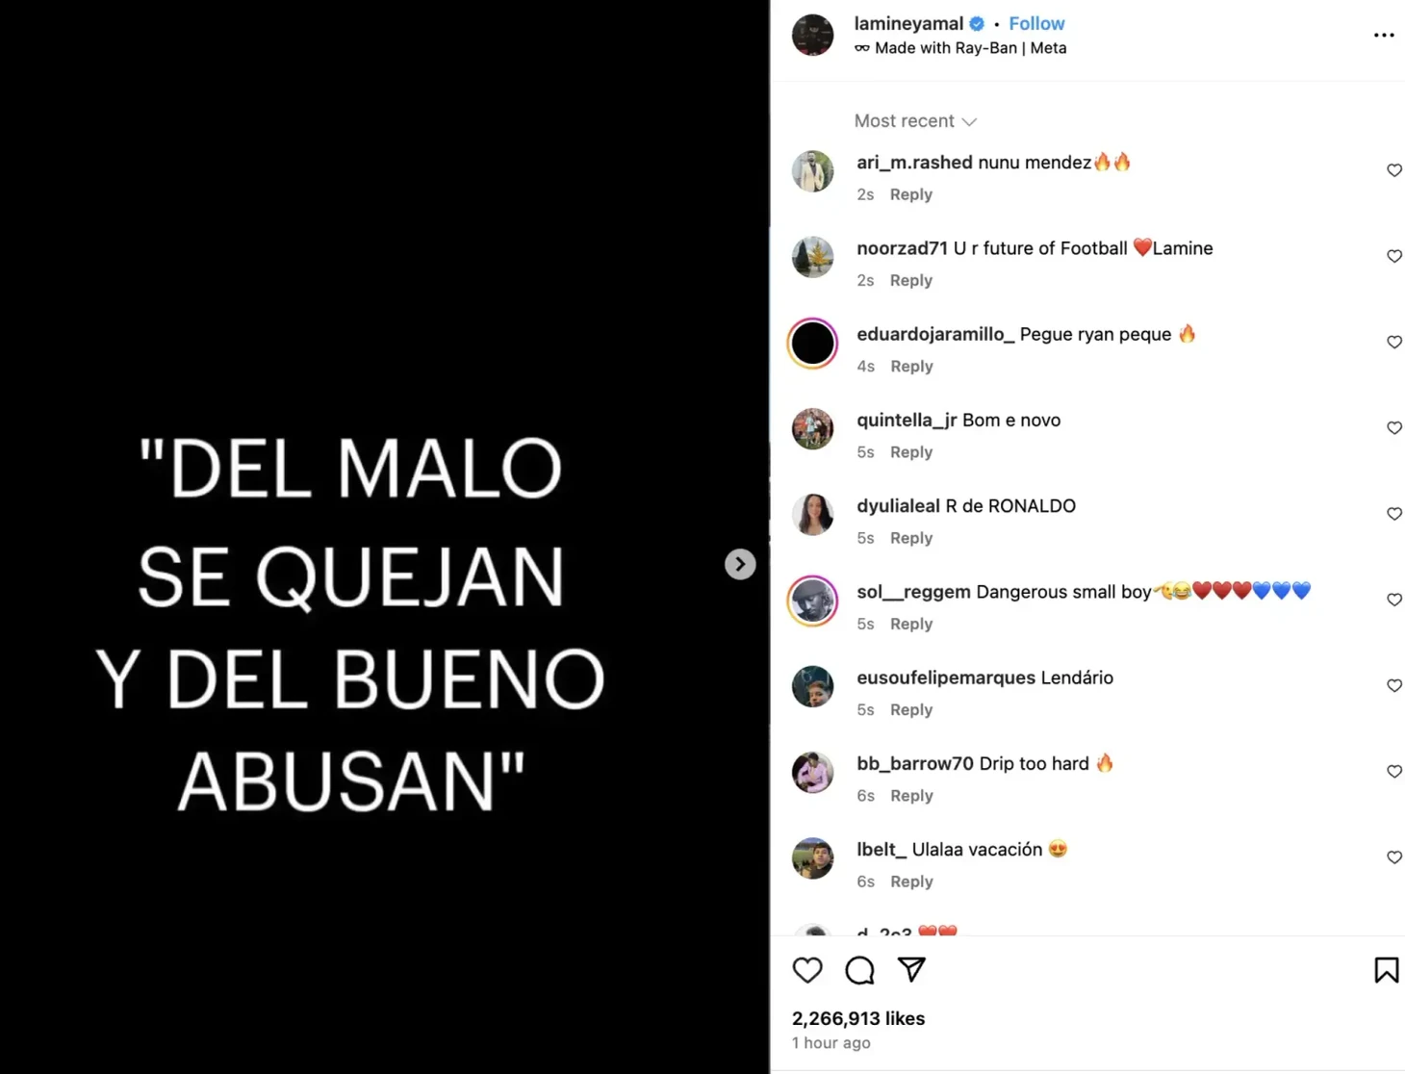Image resolution: width=1405 pixels, height=1074 pixels.
Task: Open quintella_jr username link
Action: (907, 421)
